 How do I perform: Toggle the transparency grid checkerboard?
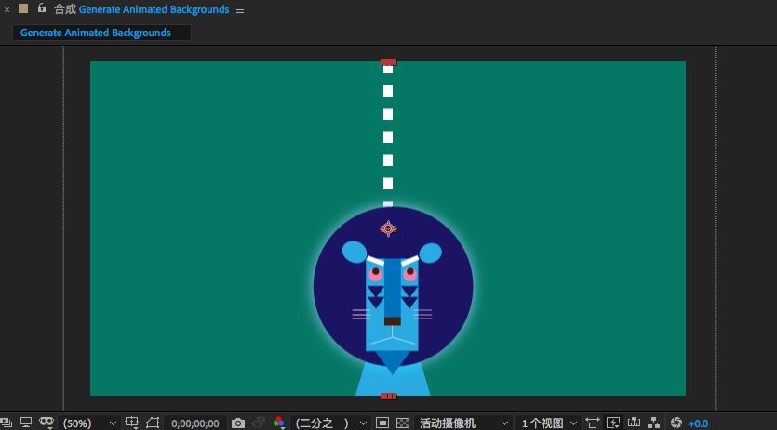[403, 423]
